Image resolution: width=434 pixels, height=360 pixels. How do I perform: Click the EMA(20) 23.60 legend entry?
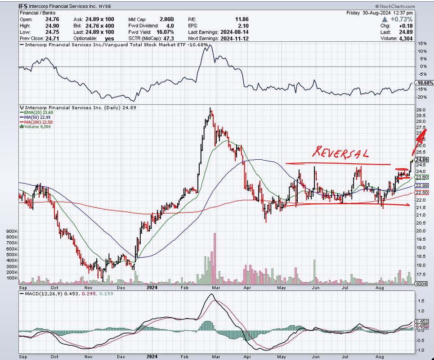tap(36, 112)
